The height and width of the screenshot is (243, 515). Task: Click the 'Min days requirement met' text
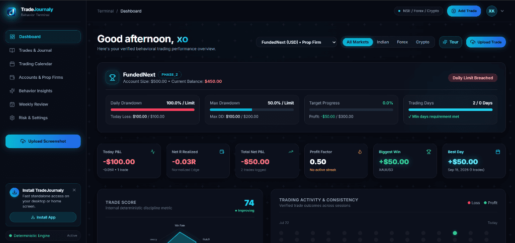[434, 116]
